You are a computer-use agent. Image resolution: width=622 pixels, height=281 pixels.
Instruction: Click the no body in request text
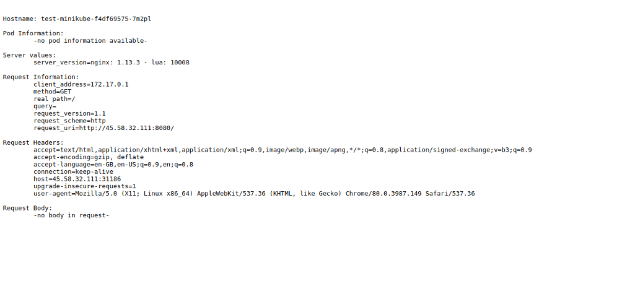71,215
